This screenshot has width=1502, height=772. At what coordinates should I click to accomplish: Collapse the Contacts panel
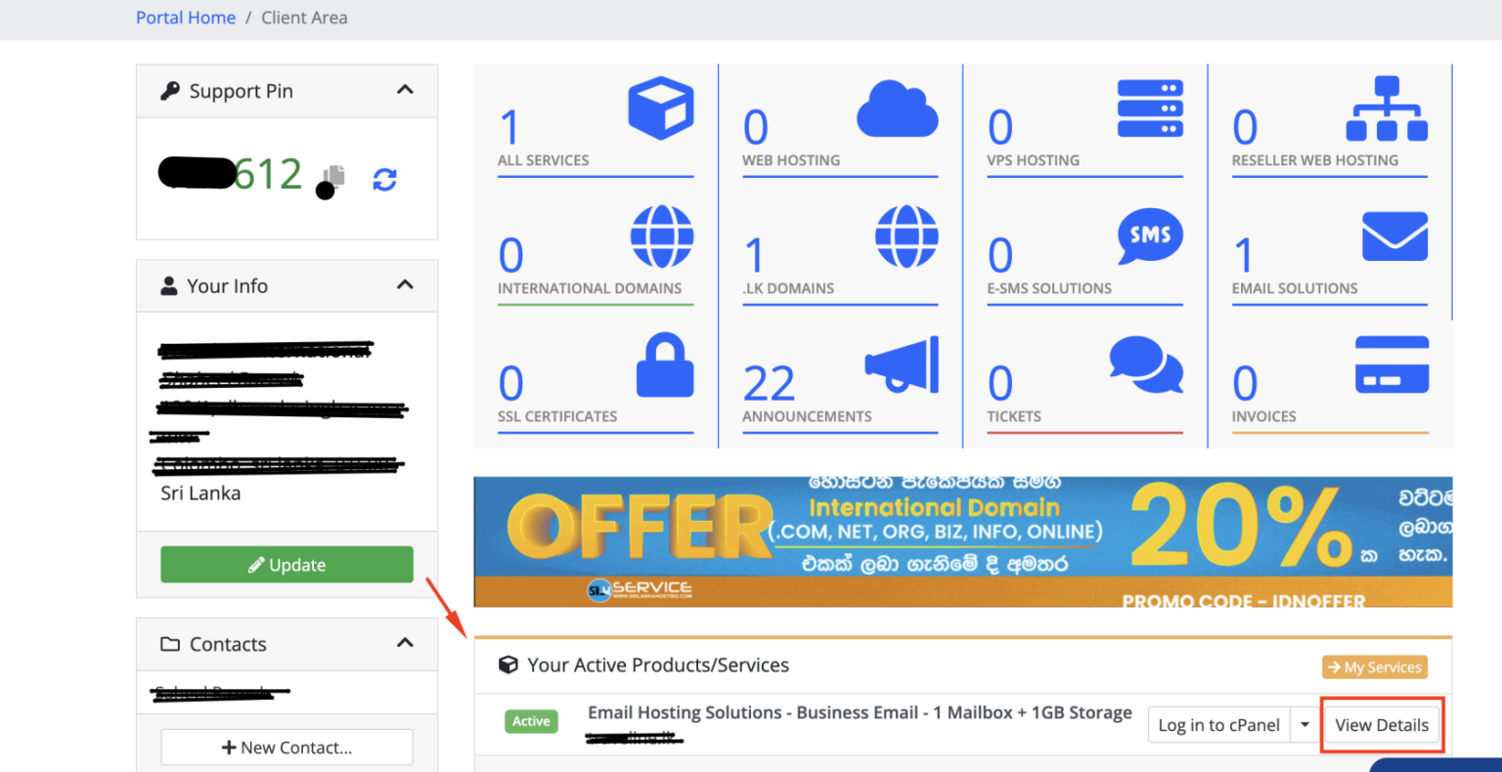(x=405, y=643)
